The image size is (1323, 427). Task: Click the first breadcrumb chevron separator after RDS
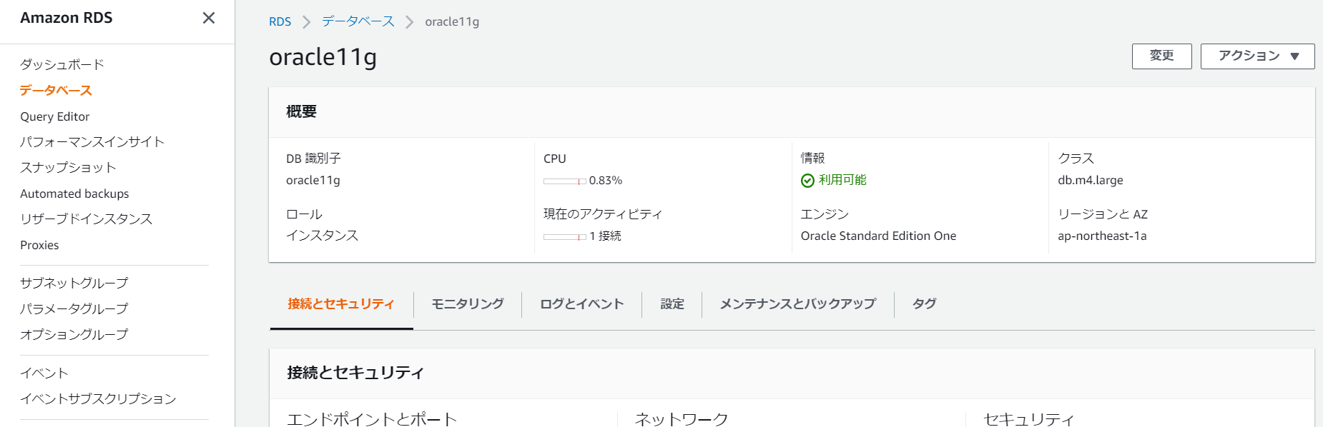click(307, 22)
